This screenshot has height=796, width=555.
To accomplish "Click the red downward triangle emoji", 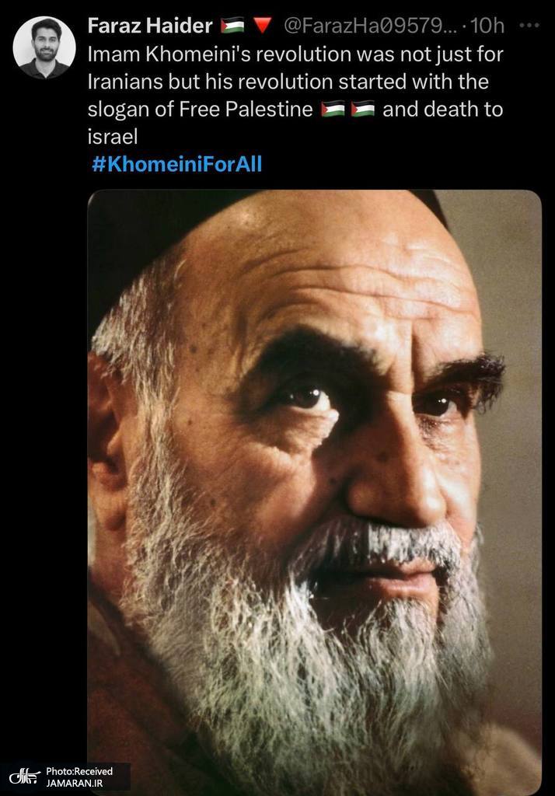I will [x=262, y=26].
